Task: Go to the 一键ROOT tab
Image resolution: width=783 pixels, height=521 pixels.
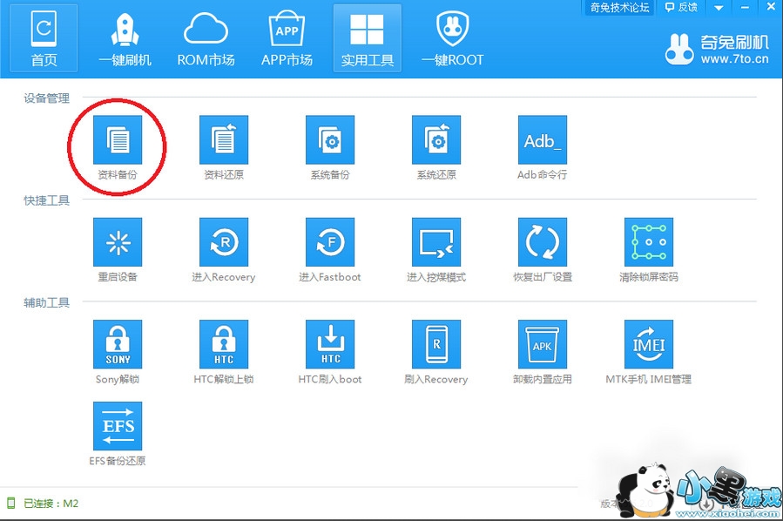Action: (452, 38)
